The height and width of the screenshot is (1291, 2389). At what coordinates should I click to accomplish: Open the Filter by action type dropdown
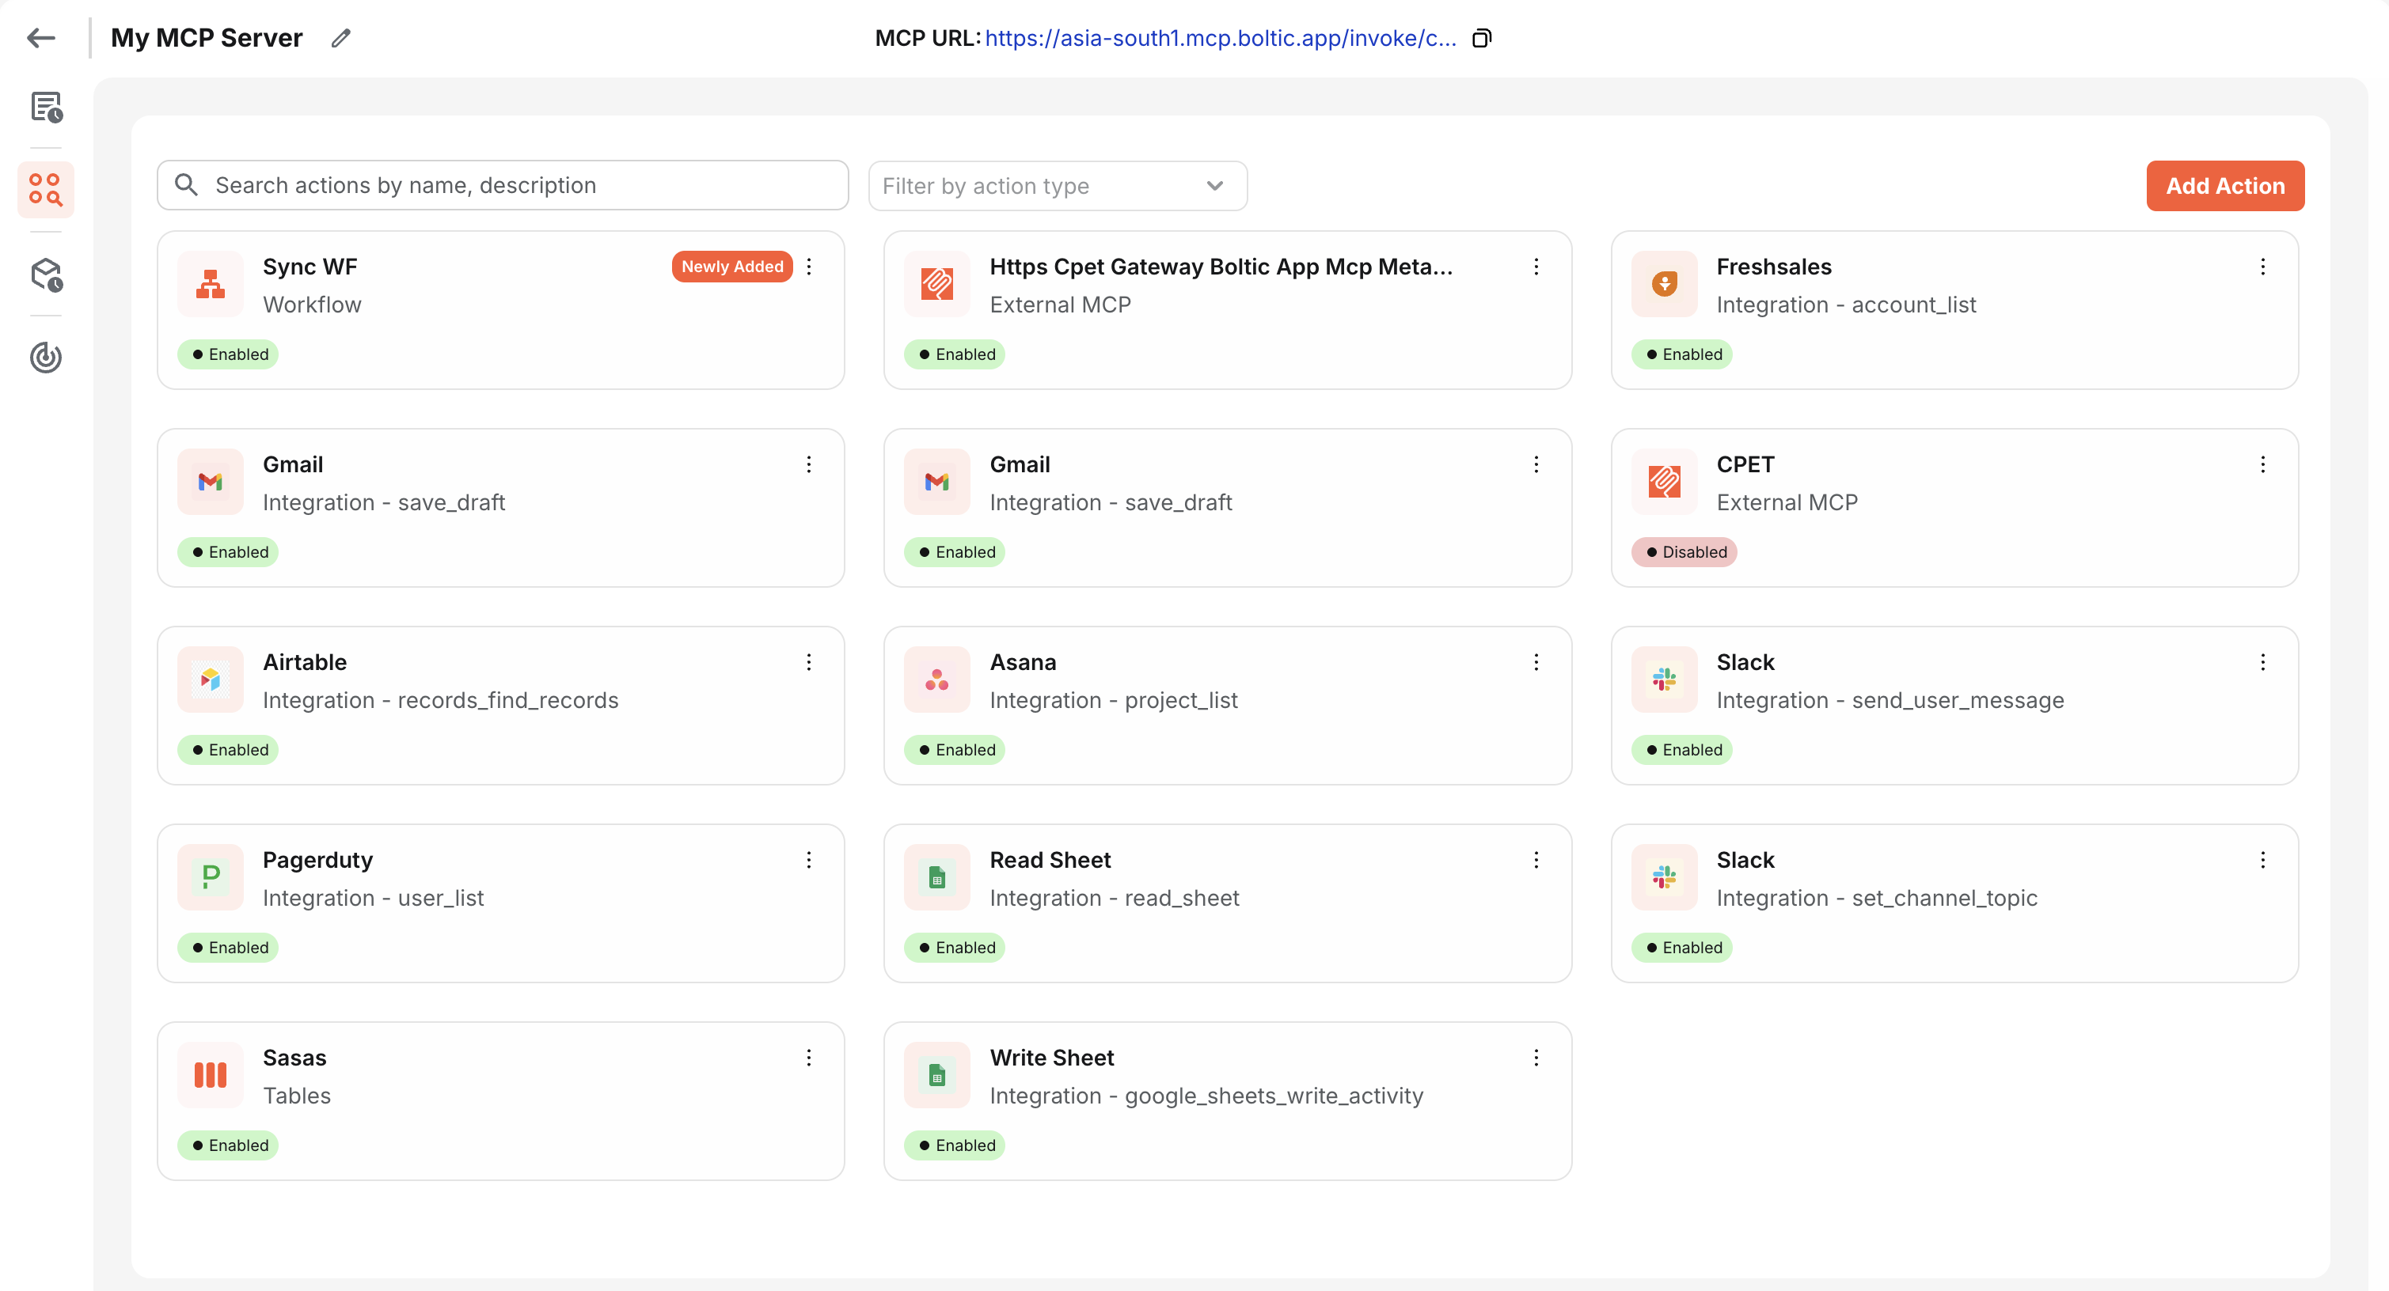1056,185
